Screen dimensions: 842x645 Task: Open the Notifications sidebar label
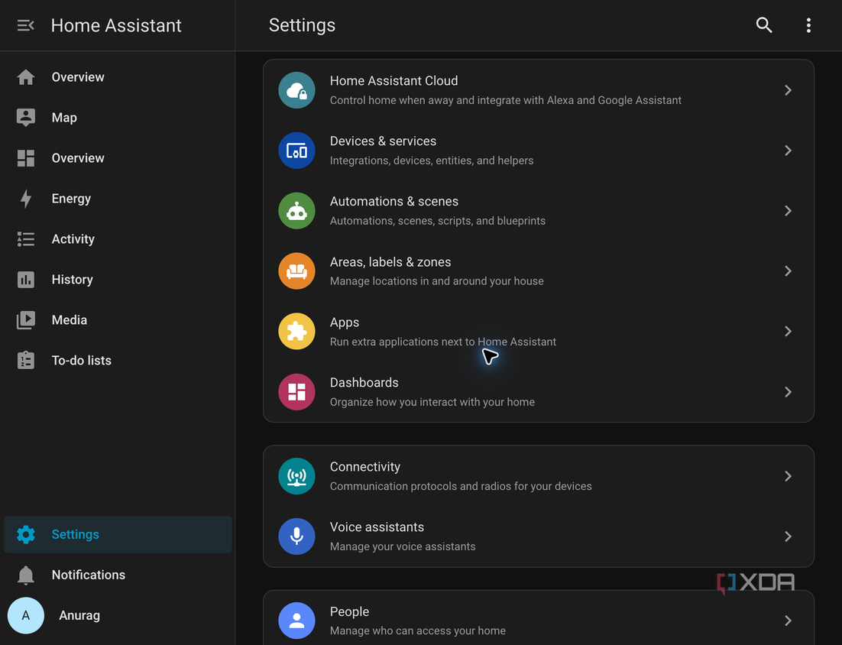[88, 575]
